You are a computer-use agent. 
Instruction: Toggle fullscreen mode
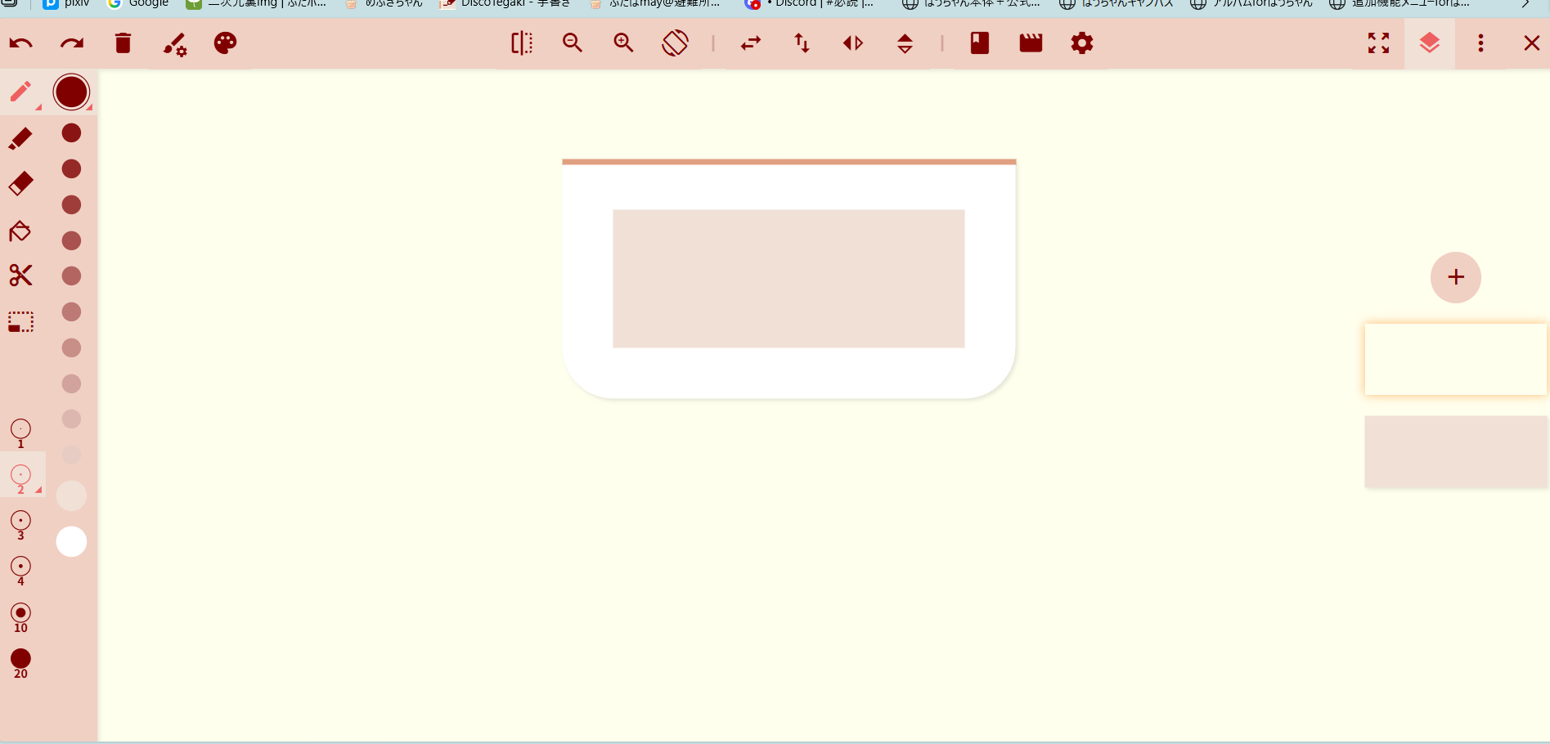coord(1378,43)
